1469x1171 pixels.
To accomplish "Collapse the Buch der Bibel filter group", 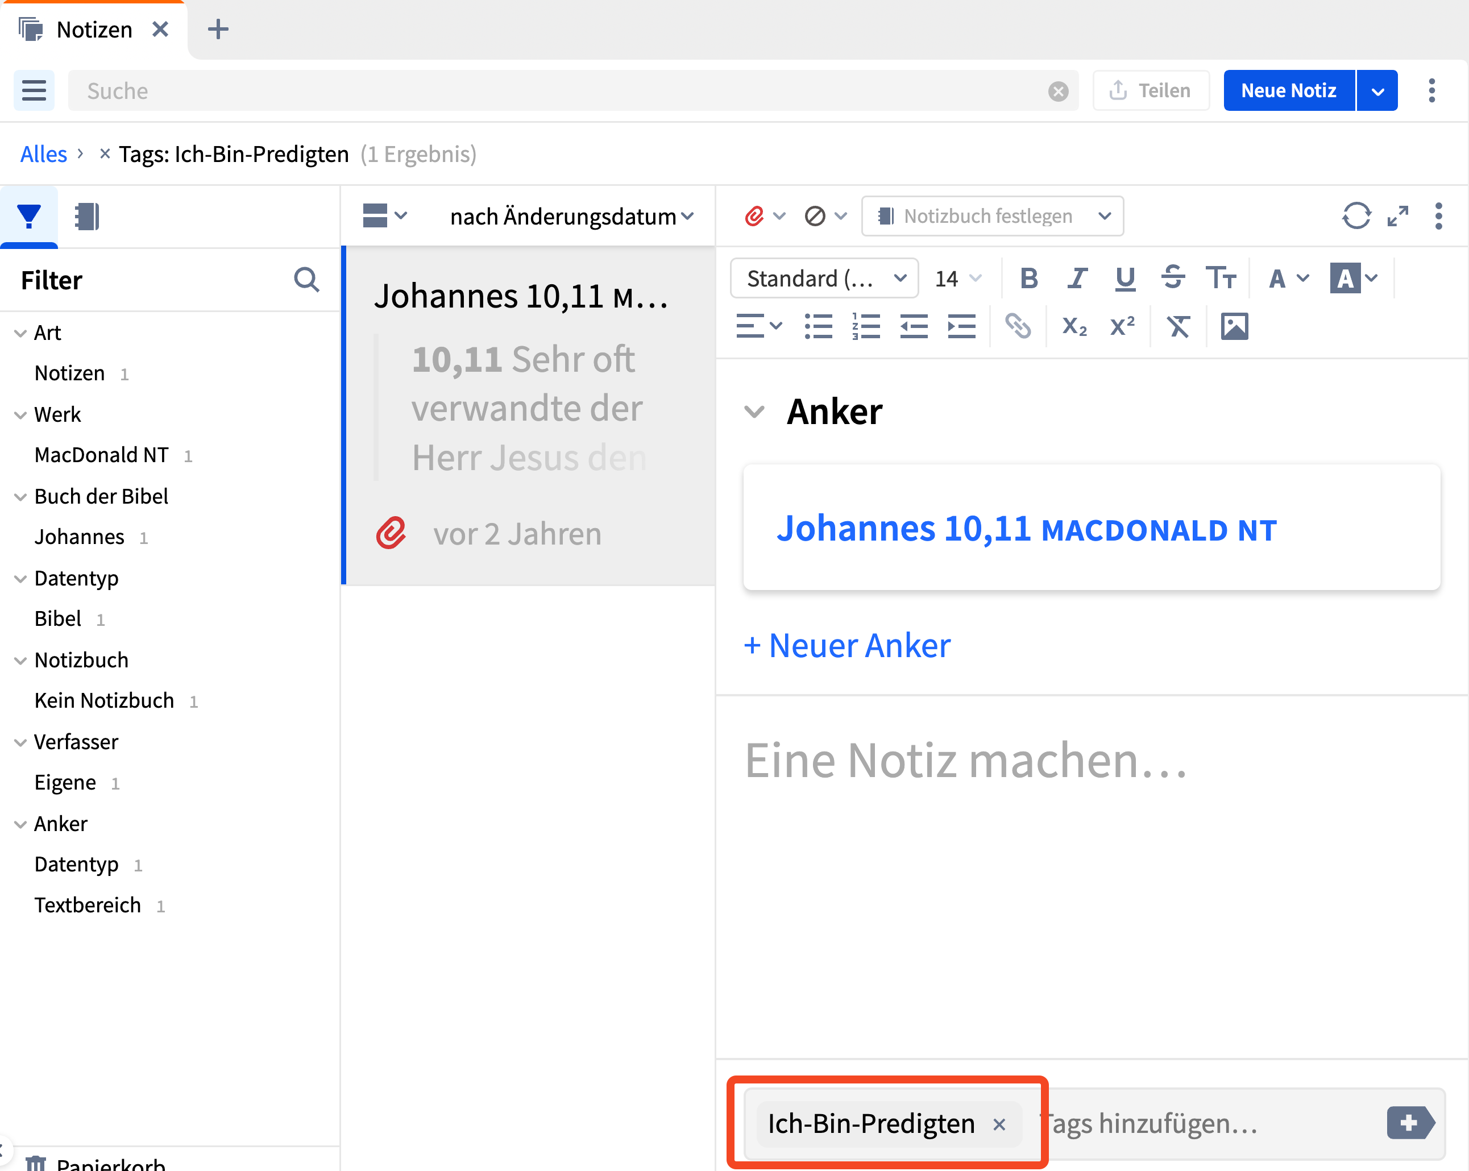I will [20, 497].
